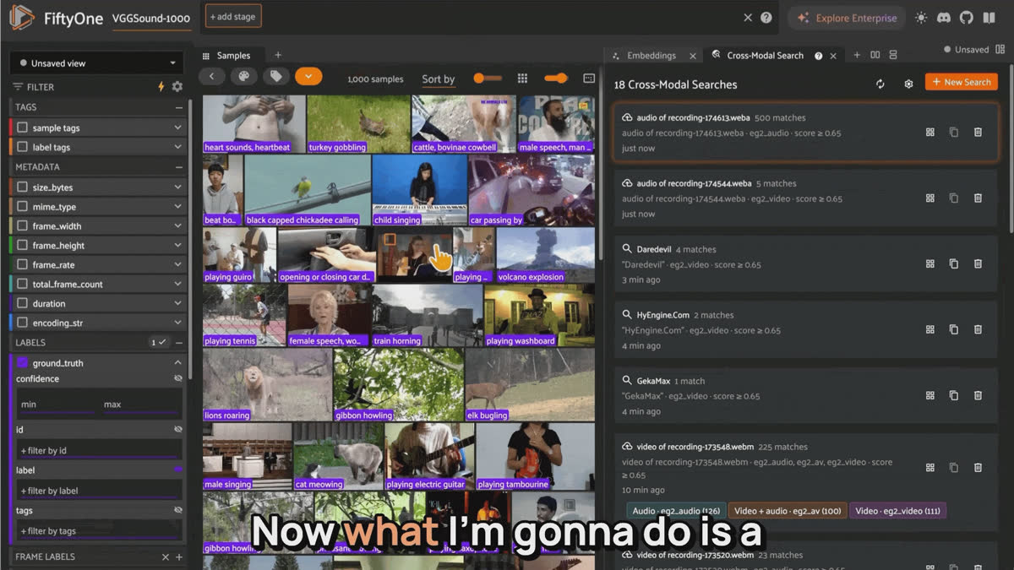The width and height of the screenshot is (1014, 570).
Task: Refresh the Cross-Modal Searches list
Action: (x=880, y=84)
